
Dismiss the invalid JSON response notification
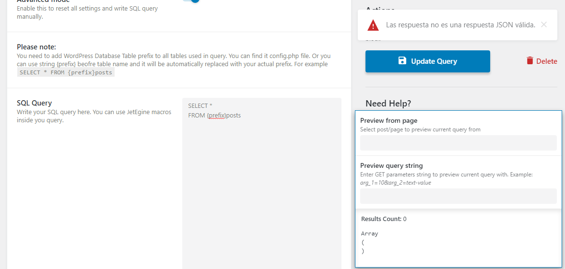coord(544,24)
